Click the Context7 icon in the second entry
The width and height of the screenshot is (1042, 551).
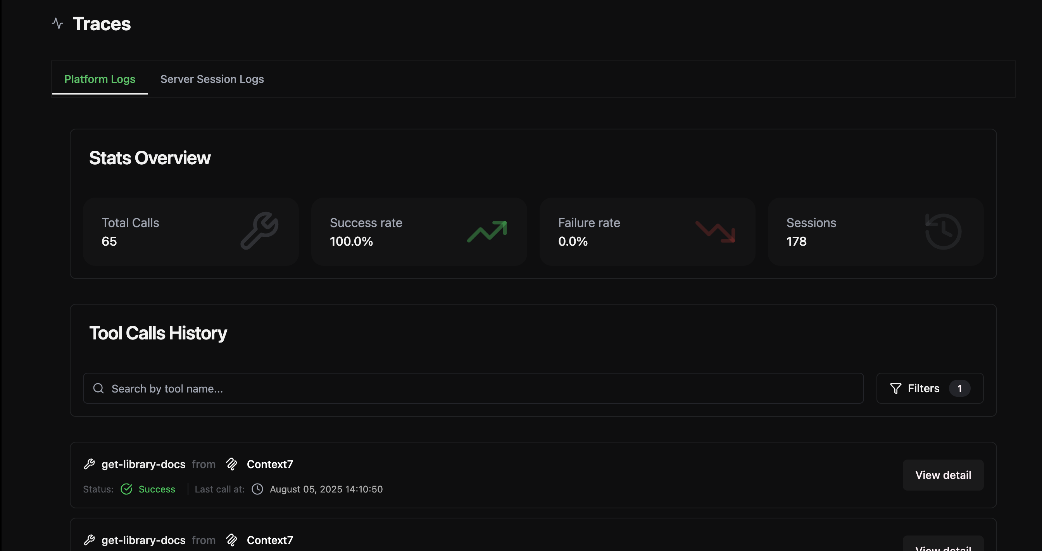[x=232, y=540]
